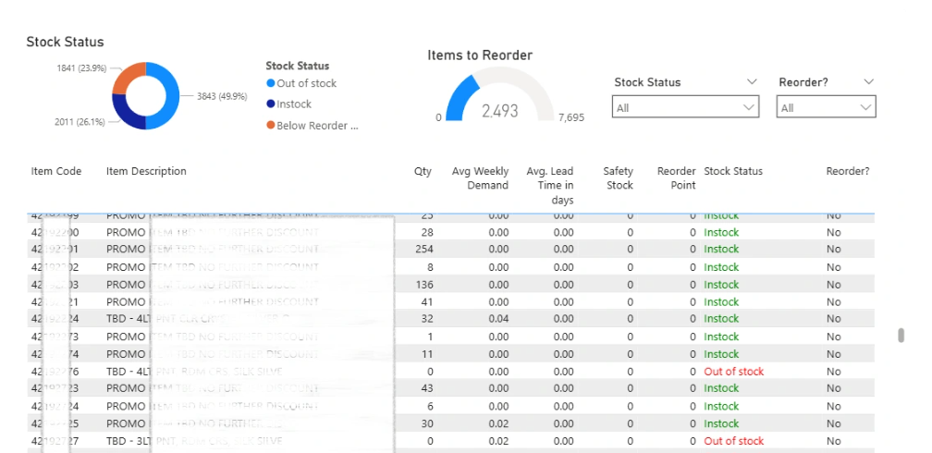Viewport: 932px width, 453px height.
Task: Select Below Reorder legend item
Action: pyautogui.click(x=313, y=126)
